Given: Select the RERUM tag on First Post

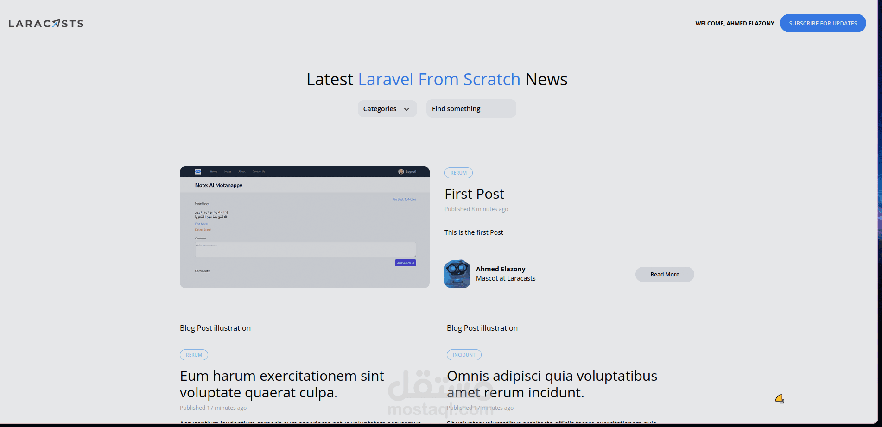Looking at the screenshot, I should click(x=458, y=173).
